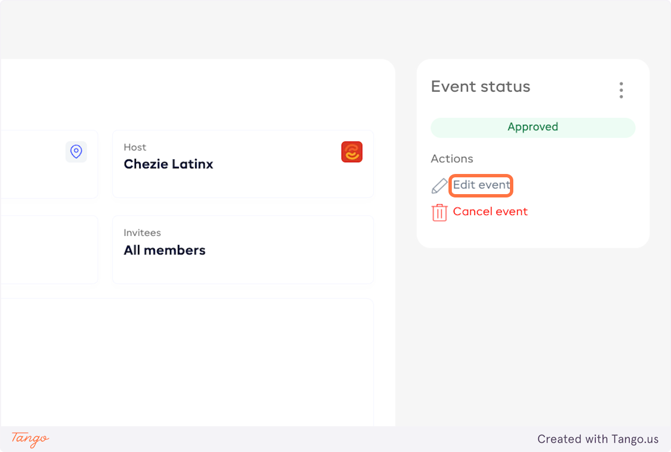
Task: Select the Cancel event link
Action: pos(490,211)
